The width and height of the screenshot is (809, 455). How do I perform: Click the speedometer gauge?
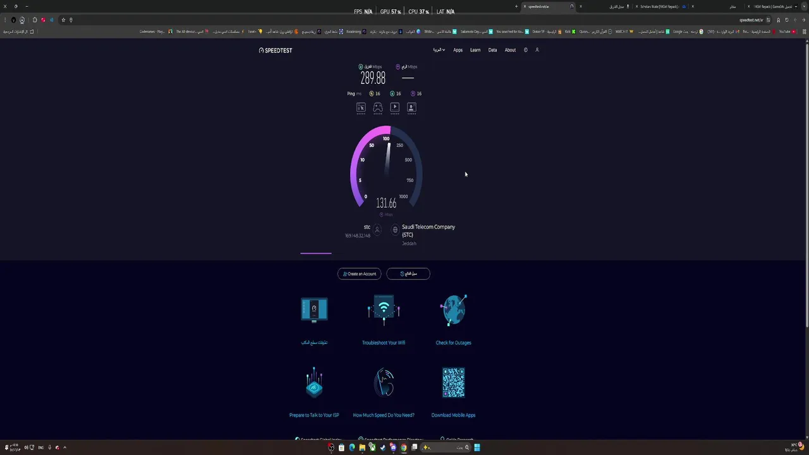click(386, 166)
